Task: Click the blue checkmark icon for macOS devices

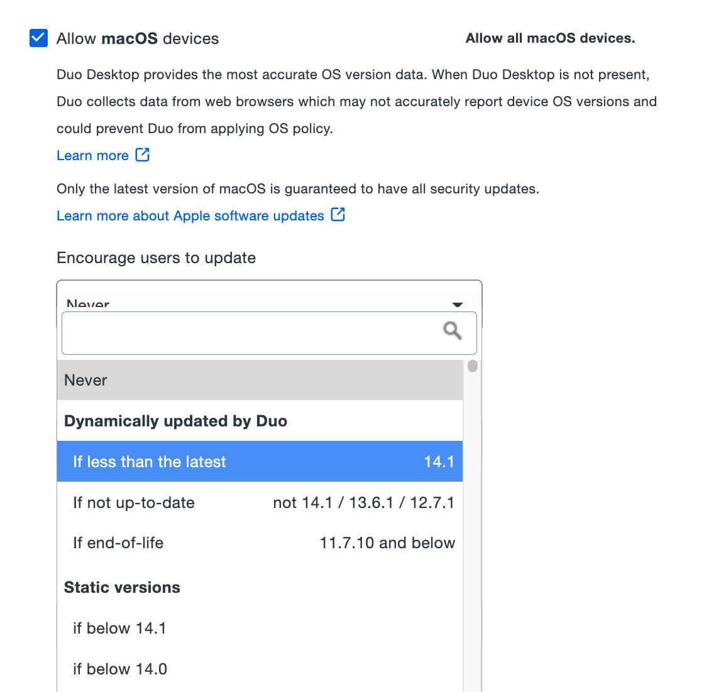Action: click(x=38, y=38)
